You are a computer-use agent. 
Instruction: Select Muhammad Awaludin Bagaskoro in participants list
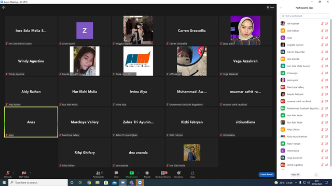305,109
